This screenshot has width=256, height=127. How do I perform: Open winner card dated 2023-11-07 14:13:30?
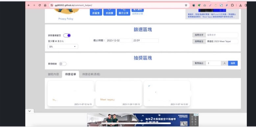coord(167,93)
